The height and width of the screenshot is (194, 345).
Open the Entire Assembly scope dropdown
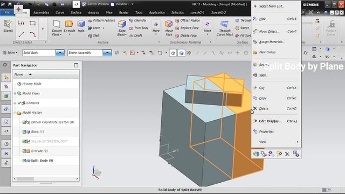(107, 53)
